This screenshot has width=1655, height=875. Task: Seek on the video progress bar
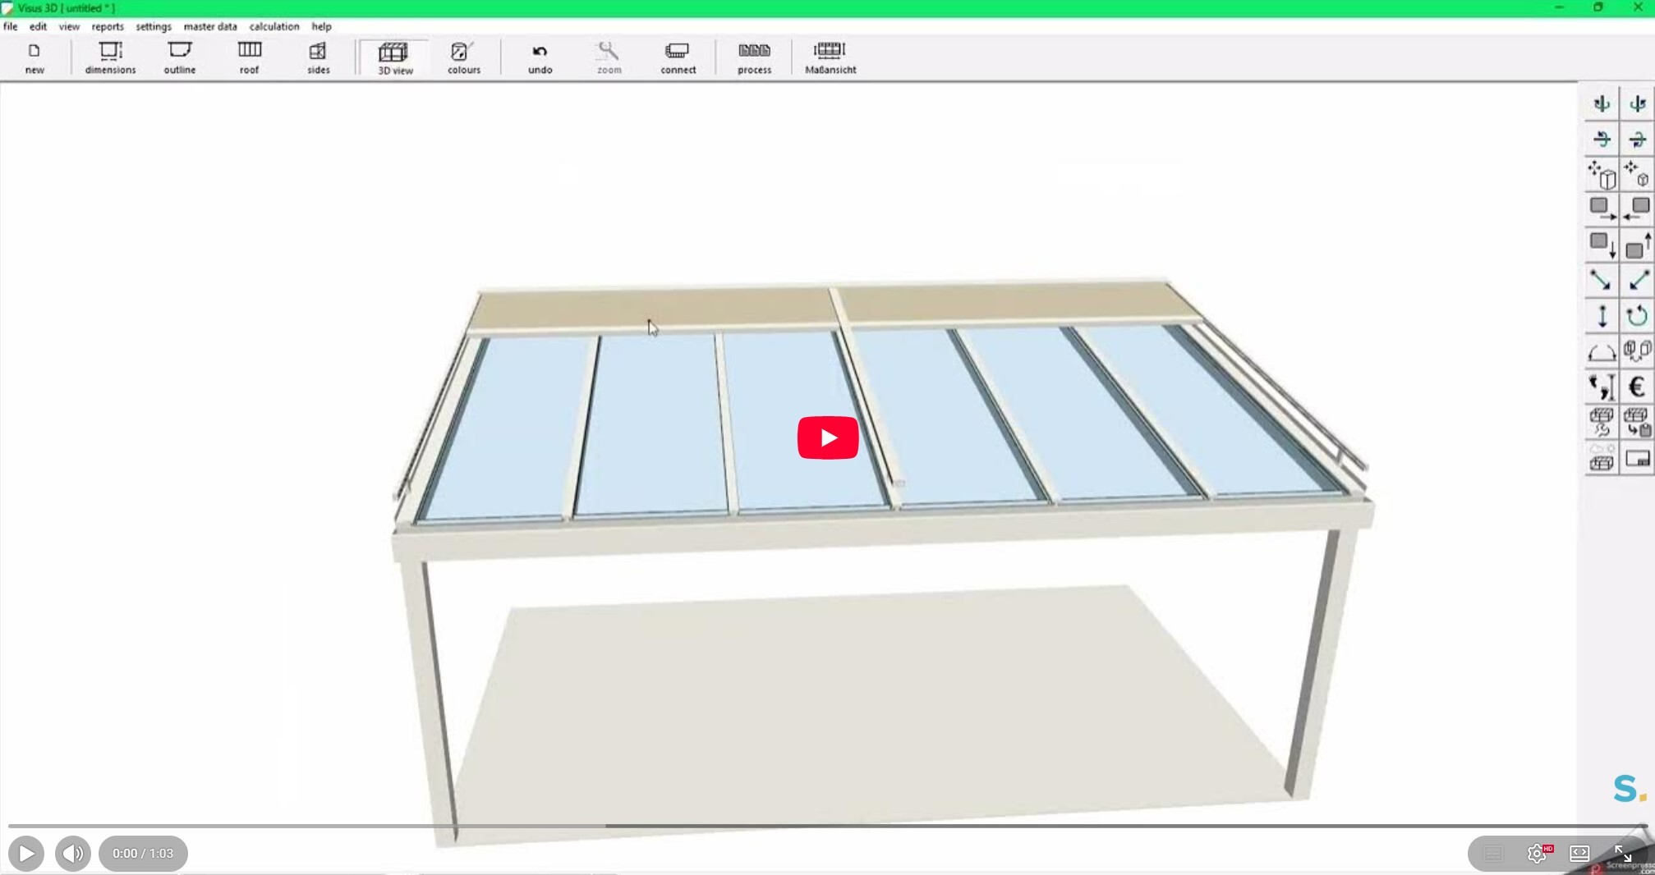[x=821, y=826]
